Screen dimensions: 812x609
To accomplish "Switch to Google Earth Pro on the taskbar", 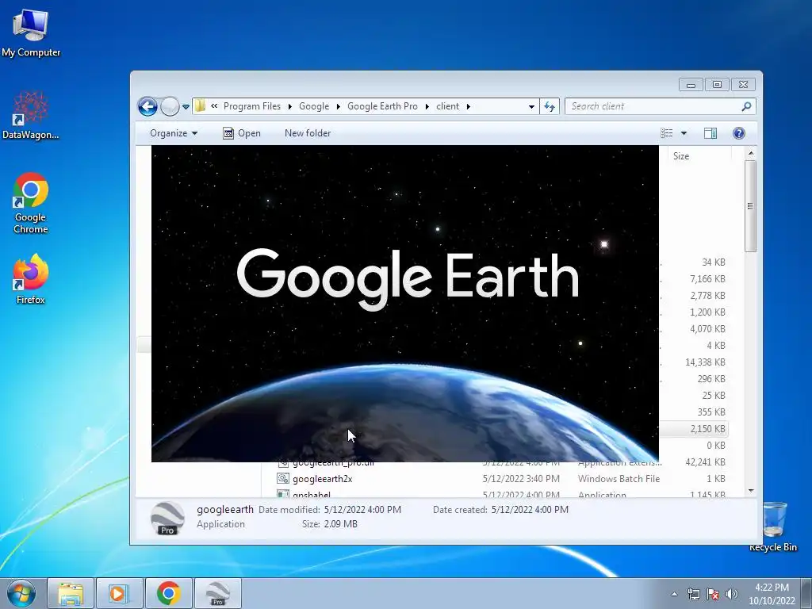I will (217, 593).
